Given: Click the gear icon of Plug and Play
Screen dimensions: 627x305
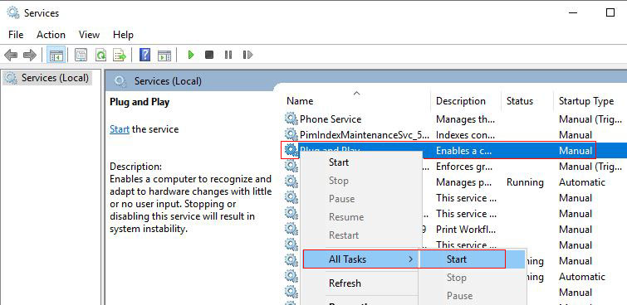Looking at the screenshot, I should pyautogui.click(x=291, y=151).
